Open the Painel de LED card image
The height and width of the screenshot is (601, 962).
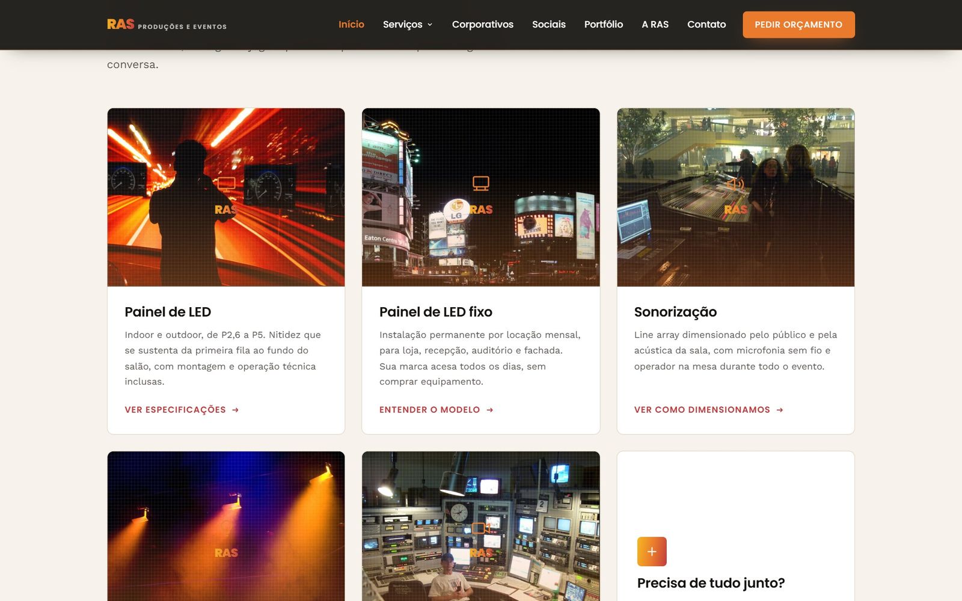point(226,197)
